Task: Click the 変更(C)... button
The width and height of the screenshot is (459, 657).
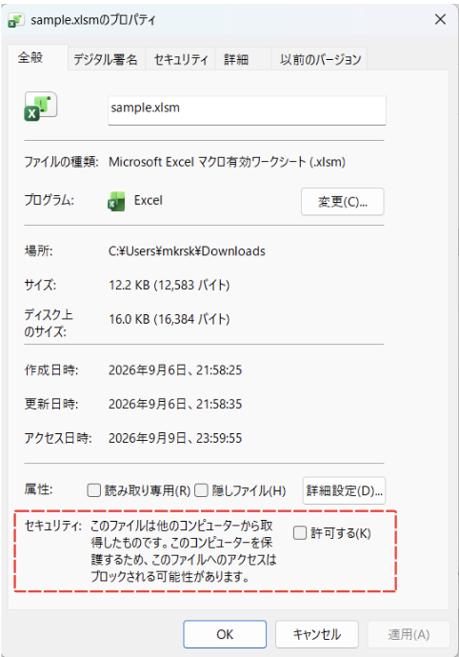Action: [x=343, y=202]
